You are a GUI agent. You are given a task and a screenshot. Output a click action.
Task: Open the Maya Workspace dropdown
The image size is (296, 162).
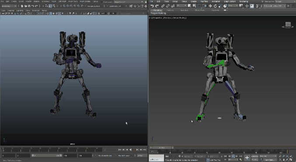pos(129,2)
